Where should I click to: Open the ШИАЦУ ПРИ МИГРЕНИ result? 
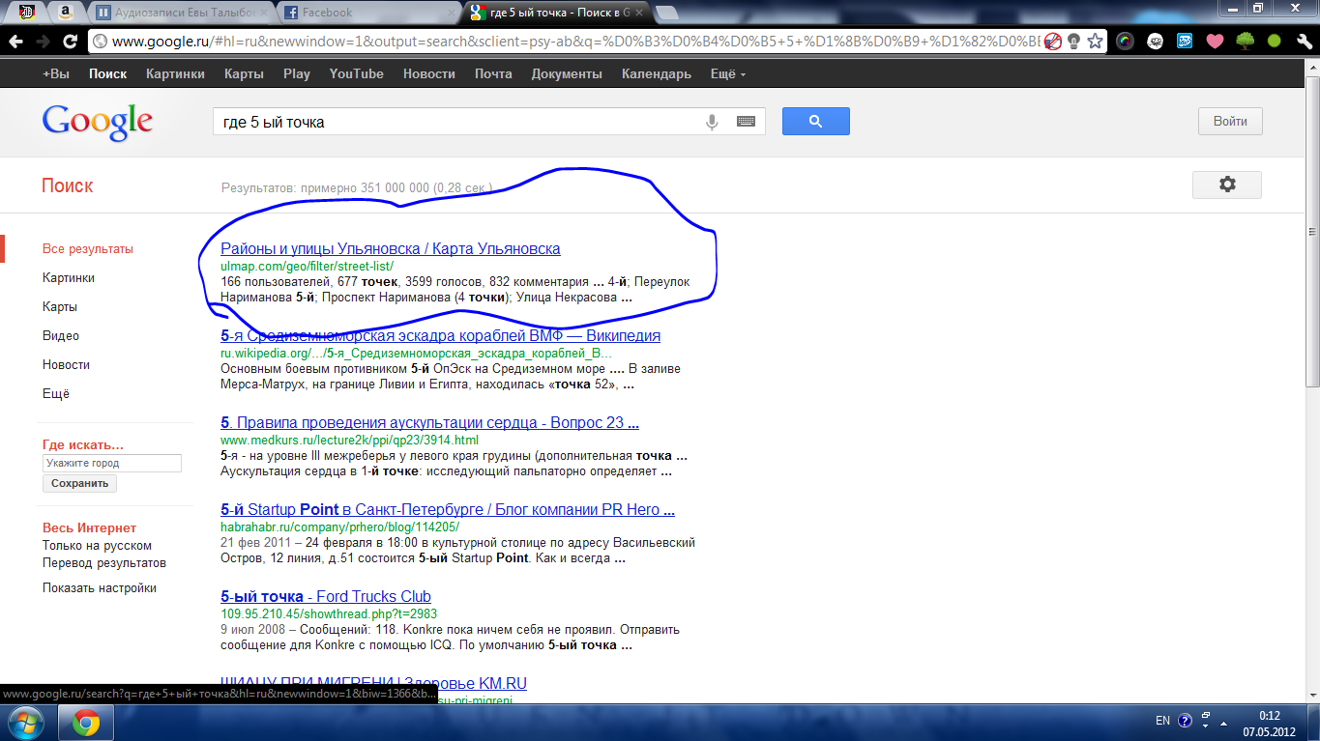[373, 683]
